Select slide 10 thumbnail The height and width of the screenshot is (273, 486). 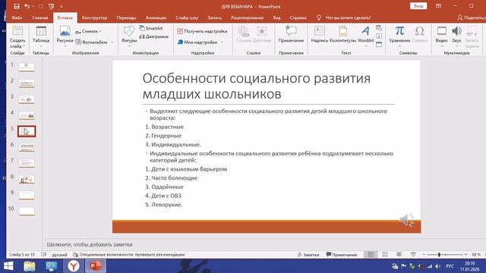[x=27, y=211]
